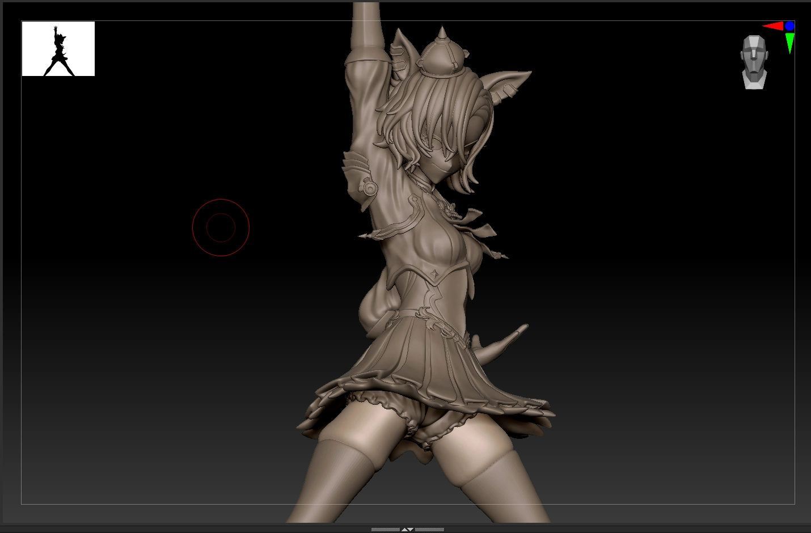Click the silhouette preview thumbnail
This screenshot has width=811, height=533.
tap(58, 49)
